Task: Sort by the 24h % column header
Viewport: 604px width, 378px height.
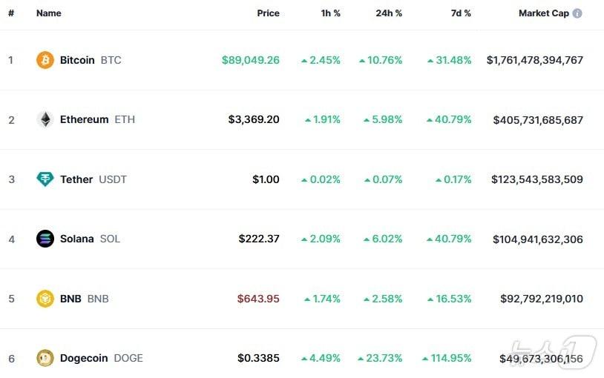Action: (x=388, y=13)
